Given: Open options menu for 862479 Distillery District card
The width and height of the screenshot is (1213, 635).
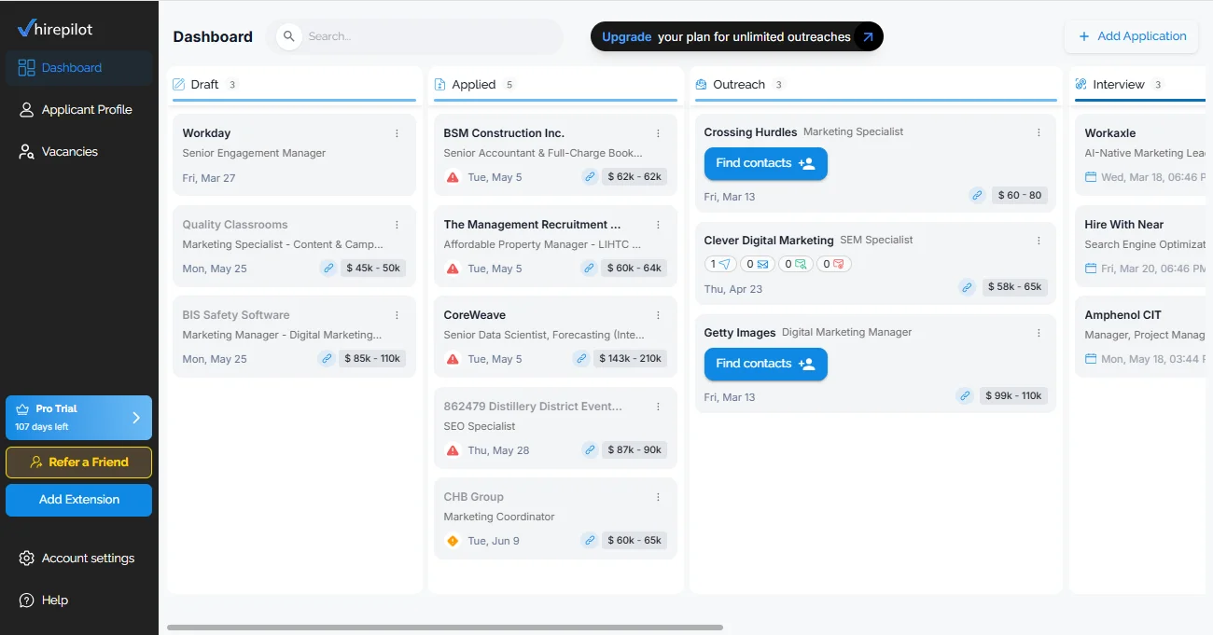Looking at the screenshot, I should (x=658, y=407).
